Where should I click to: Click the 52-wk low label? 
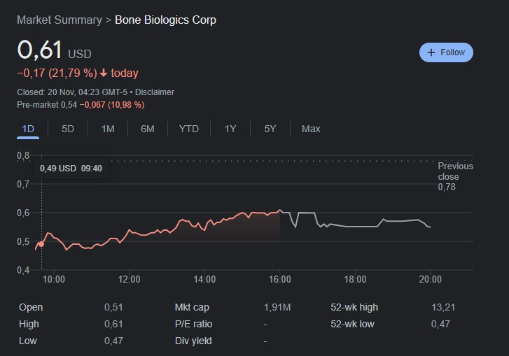pos(352,324)
